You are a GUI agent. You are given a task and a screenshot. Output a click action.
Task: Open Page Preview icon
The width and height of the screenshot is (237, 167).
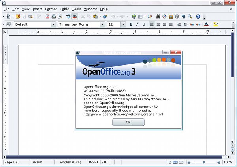click(60, 16)
